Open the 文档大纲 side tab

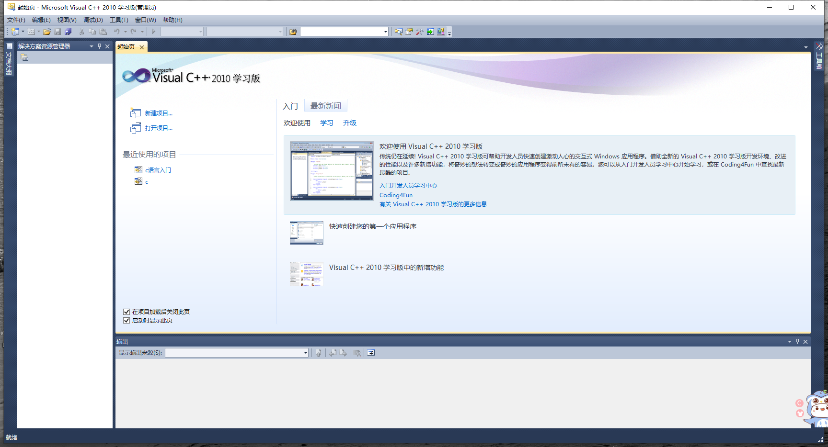[9, 59]
